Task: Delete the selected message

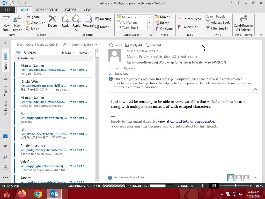Action: point(52,22)
